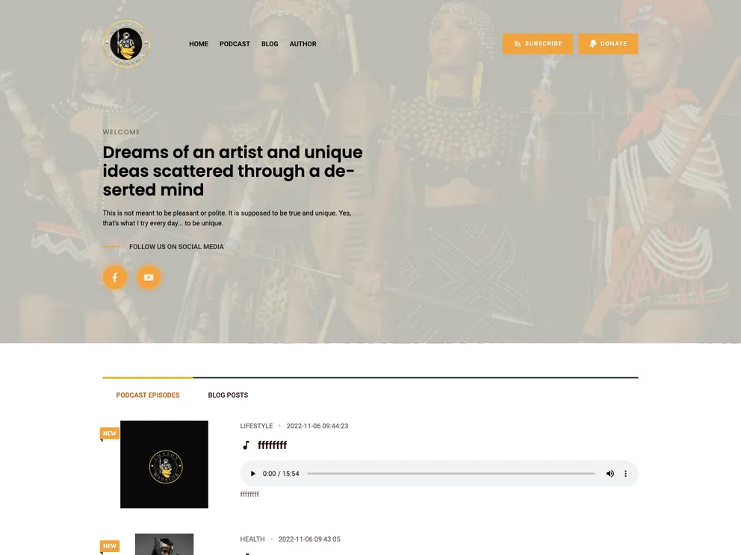Open the AUTHOR navigation link
Viewport: 741px width, 555px height.
(303, 44)
